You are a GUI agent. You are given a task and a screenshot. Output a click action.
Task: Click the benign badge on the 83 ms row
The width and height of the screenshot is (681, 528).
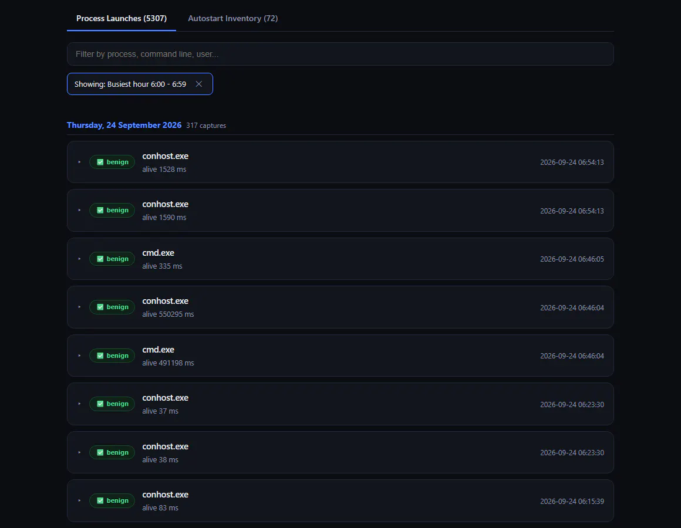112,500
